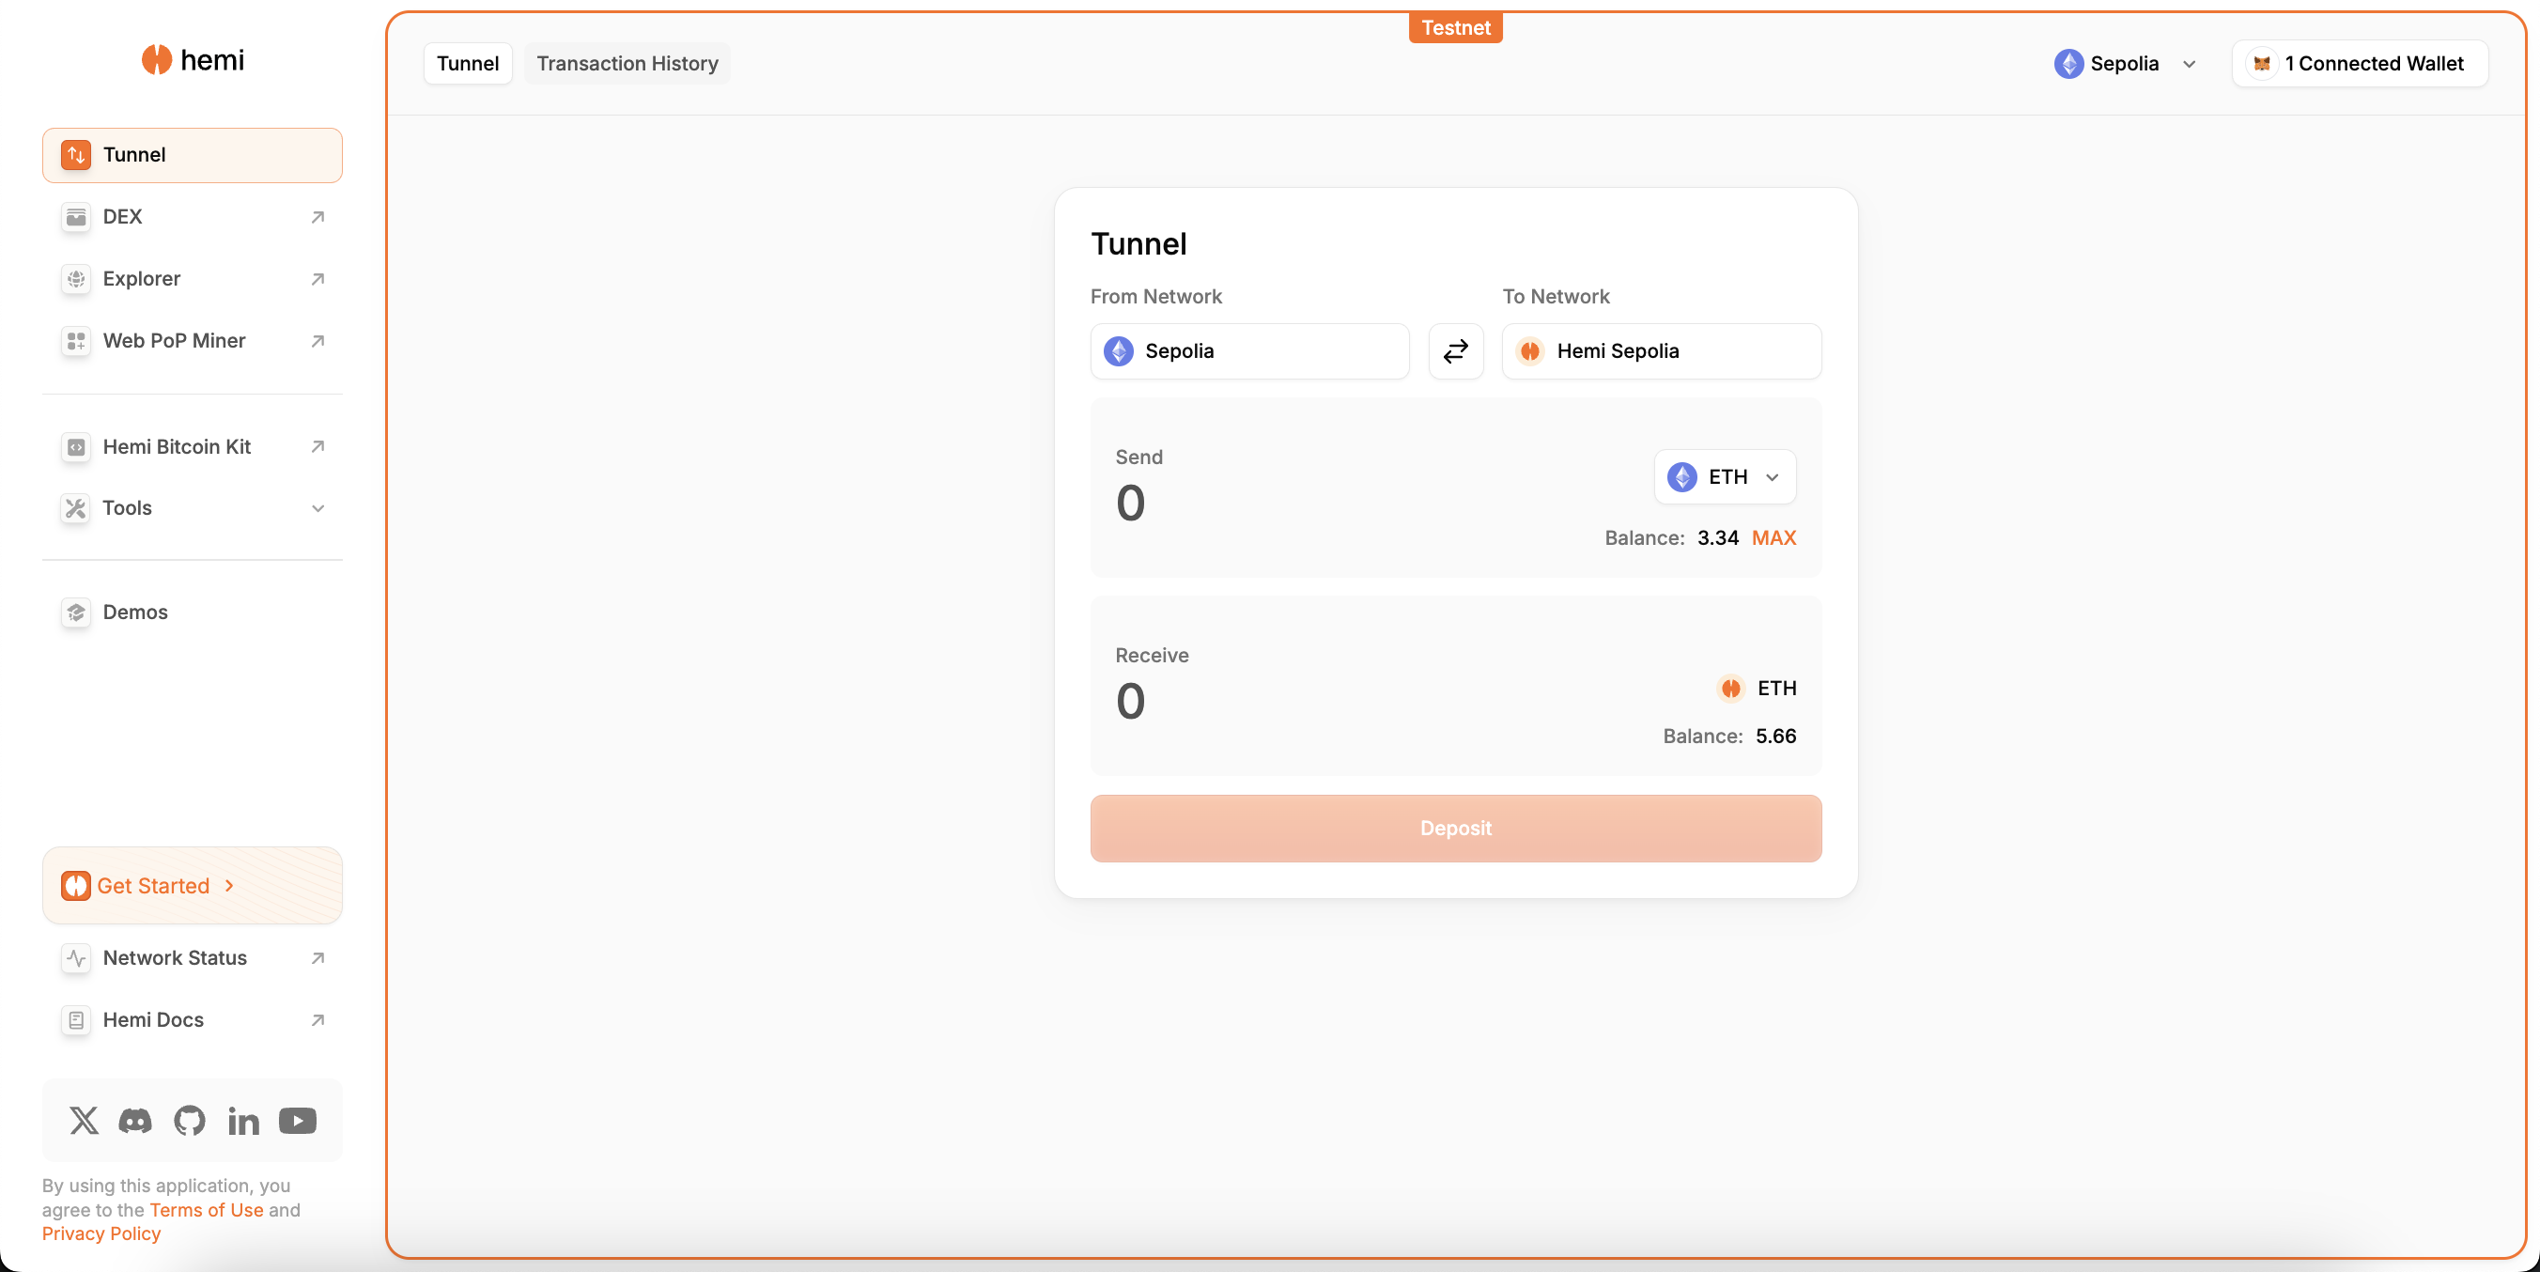Click the Tools wrench icon
This screenshot has height=1272, width=2540.
coord(76,509)
